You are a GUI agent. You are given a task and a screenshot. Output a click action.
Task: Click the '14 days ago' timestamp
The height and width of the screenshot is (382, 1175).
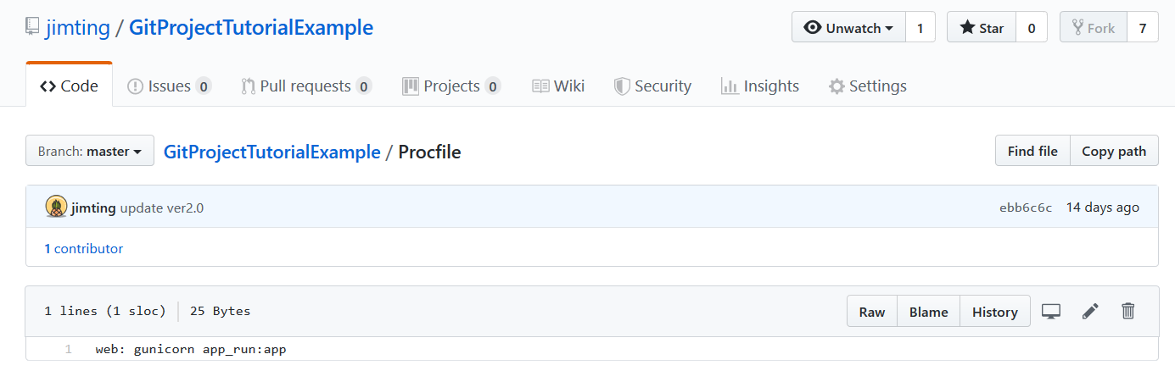pos(1102,208)
